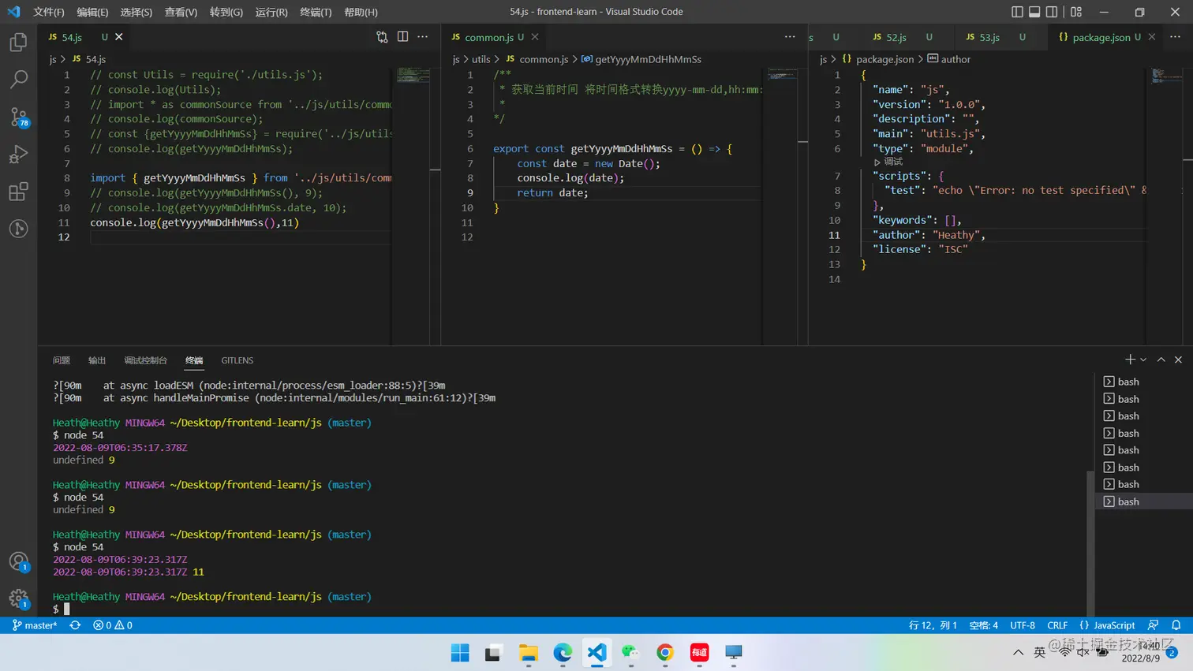Select the last bash terminal in list
This screenshot has width=1193, height=671.
click(x=1128, y=501)
